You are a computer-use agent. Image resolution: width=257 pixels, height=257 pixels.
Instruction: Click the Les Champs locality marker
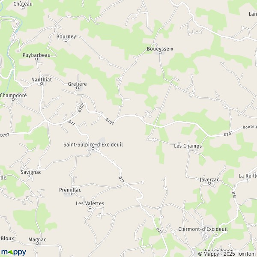click(x=188, y=150)
